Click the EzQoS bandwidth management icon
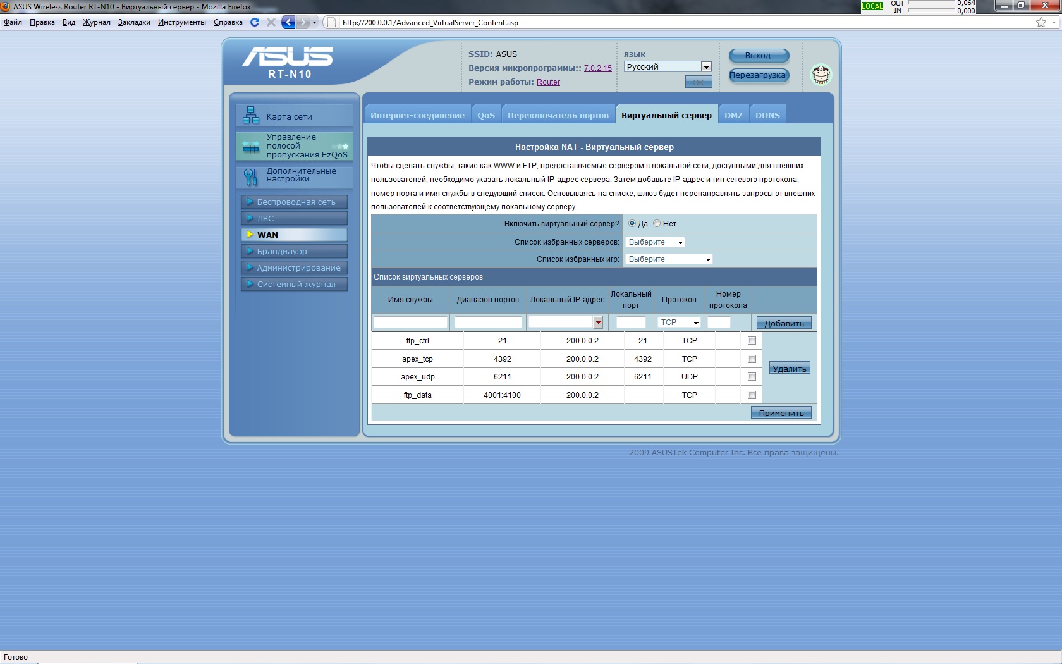 click(x=251, y=147)
